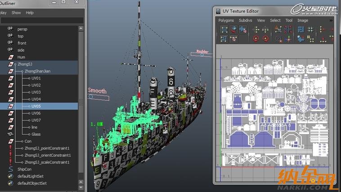Screen dimensions: 341x192
Task: Select the UV Lattice tool icon
Action: 224,30
